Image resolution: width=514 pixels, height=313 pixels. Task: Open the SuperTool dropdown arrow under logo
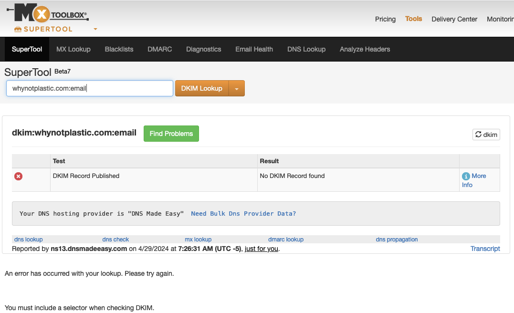click(x=95, y=29)
